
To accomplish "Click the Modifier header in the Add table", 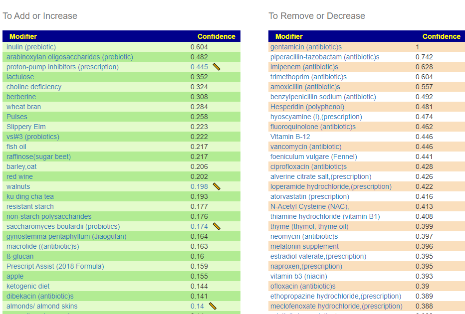I will (23, 36).
